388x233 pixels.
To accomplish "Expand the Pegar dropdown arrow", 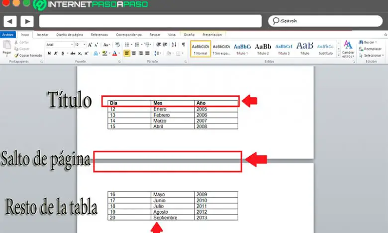I will [x=6, y=56].
